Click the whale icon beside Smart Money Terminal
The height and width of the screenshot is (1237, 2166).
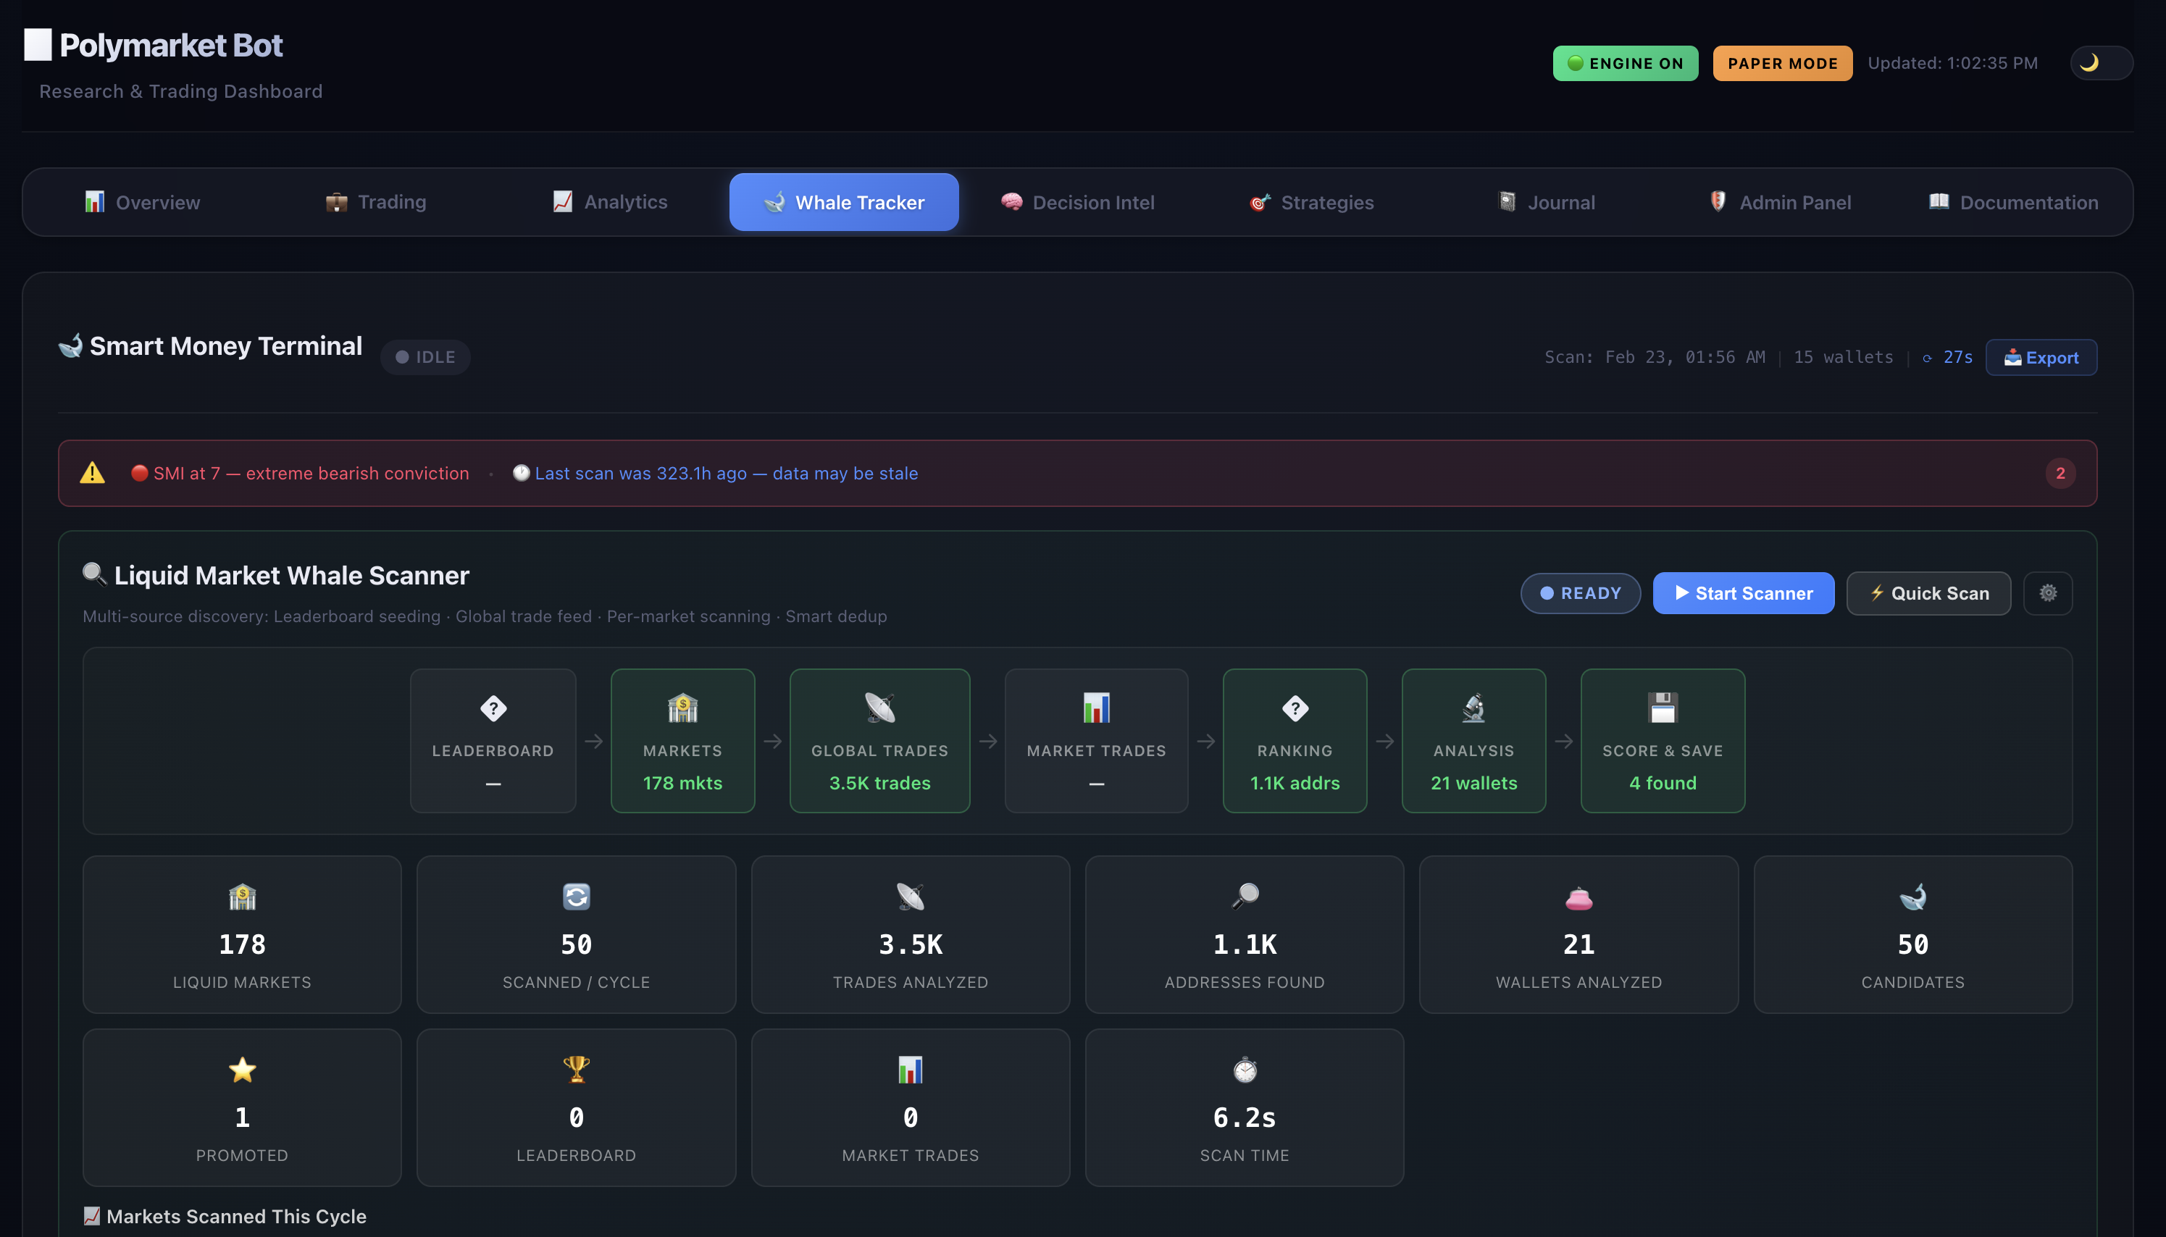tap(70, 345)
